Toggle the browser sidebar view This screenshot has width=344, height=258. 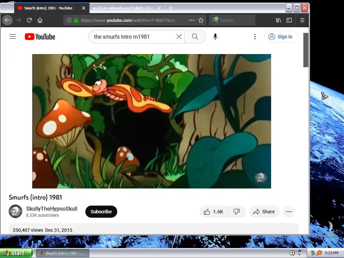289,20
